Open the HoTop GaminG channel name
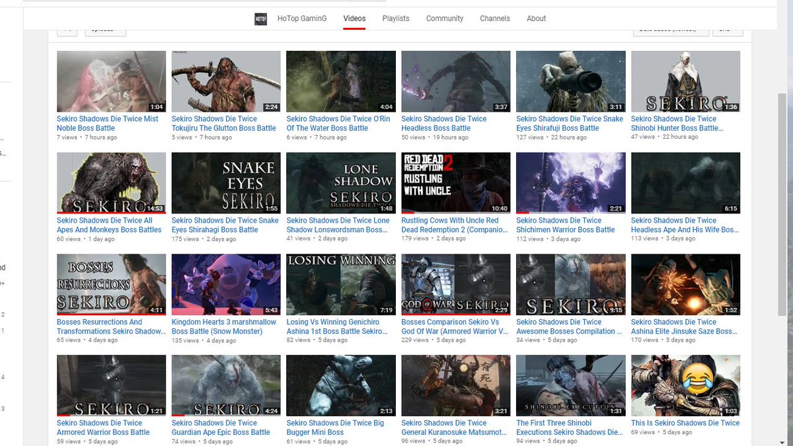This screenshot has height=446, width=793. [301, 19]
